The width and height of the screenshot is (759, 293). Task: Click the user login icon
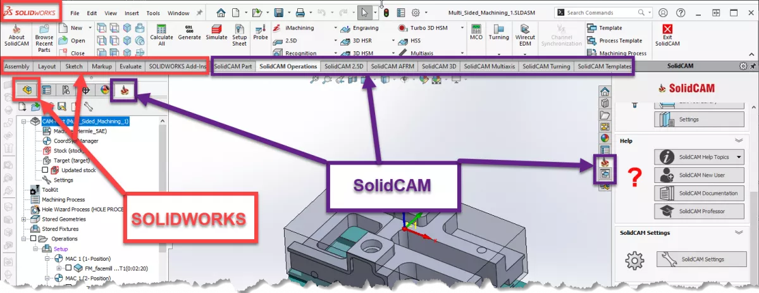(x=663, y=12)
